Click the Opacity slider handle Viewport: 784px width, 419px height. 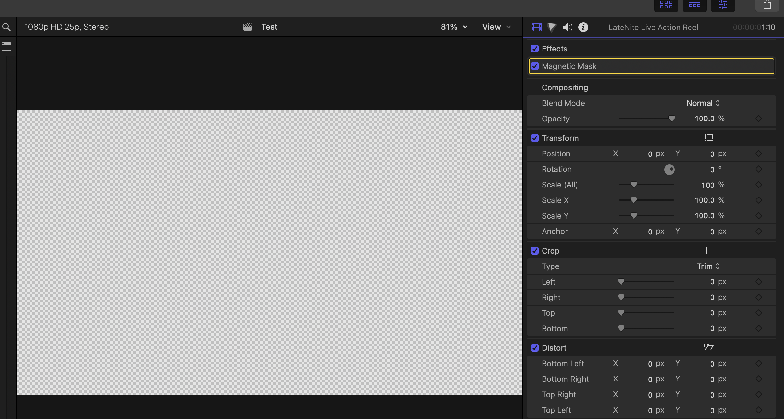672,119
